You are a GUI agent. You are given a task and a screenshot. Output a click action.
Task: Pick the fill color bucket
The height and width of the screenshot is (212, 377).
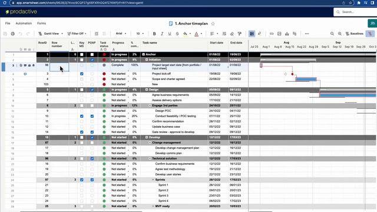[185, 34]
